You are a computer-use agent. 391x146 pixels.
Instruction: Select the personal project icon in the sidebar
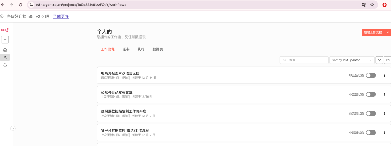click(5, 57)
